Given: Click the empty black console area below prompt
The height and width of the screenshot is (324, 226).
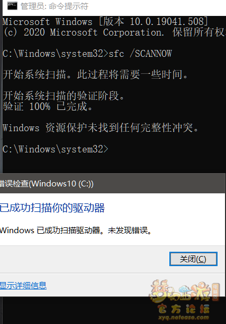Looking at the screenshot, I should click(x=113, y=163).
